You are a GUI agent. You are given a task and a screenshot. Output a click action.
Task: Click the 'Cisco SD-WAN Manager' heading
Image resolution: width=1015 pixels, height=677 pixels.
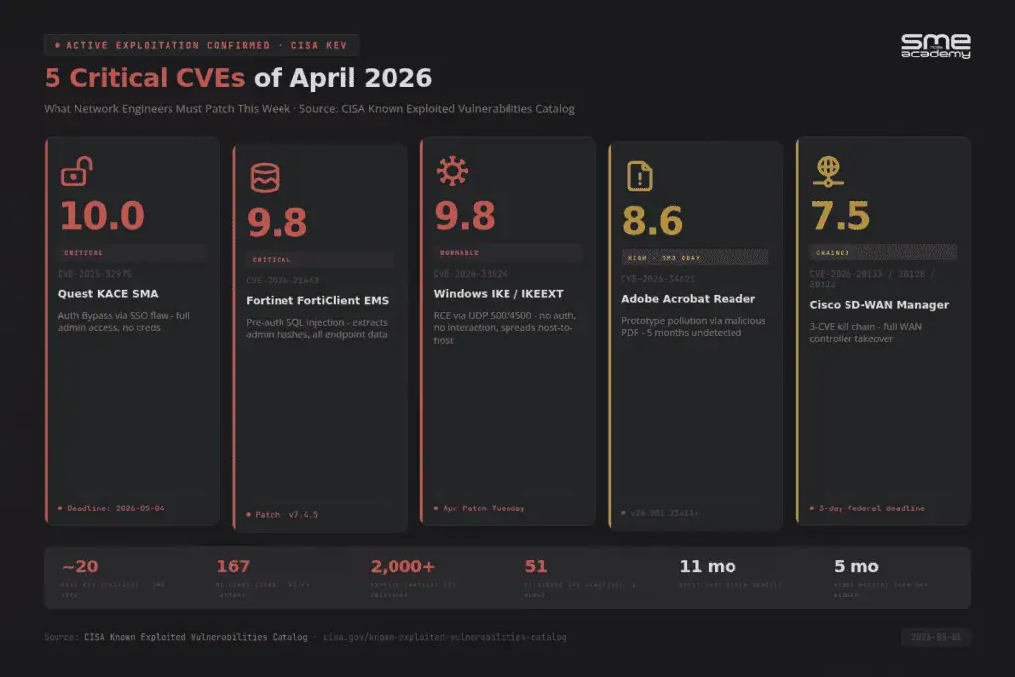[x=878, y=305]
